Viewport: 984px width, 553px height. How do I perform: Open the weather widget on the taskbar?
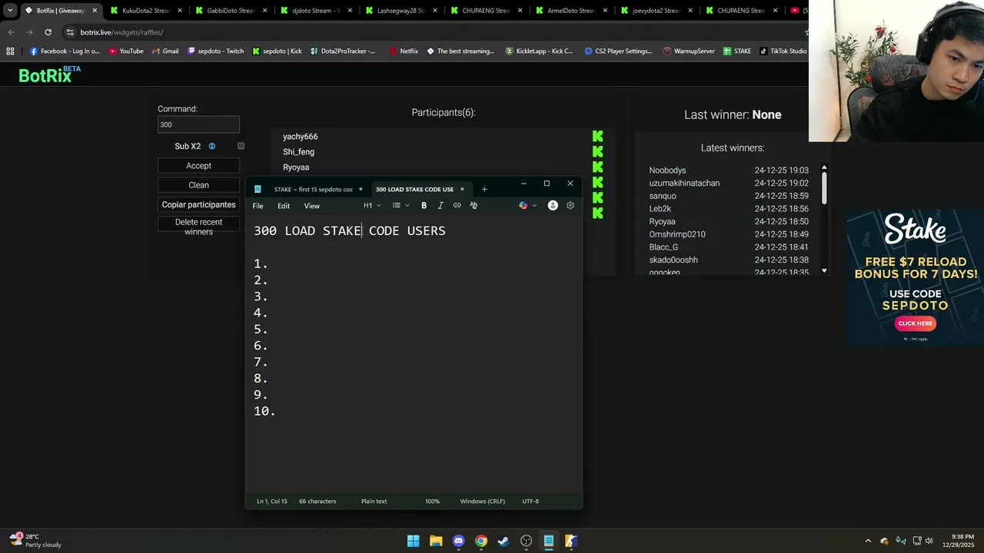(x=35, y=541)
